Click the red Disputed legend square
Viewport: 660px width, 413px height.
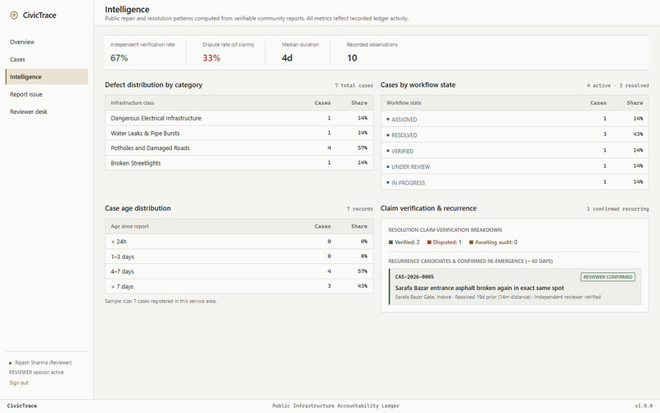click(x=429, y=243)
